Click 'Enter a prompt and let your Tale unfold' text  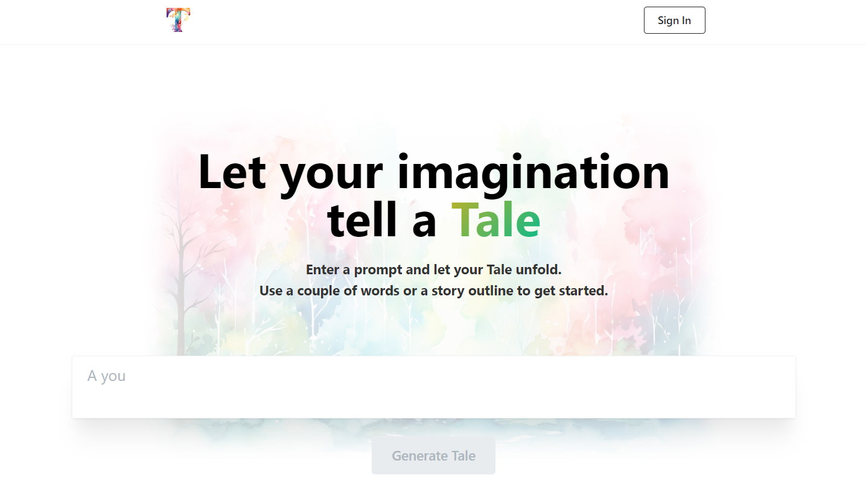[433, 269]
